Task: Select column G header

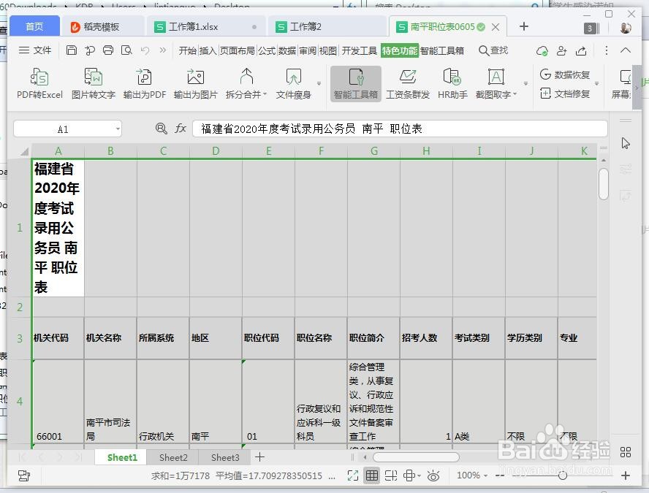Action: pos(373,151)
